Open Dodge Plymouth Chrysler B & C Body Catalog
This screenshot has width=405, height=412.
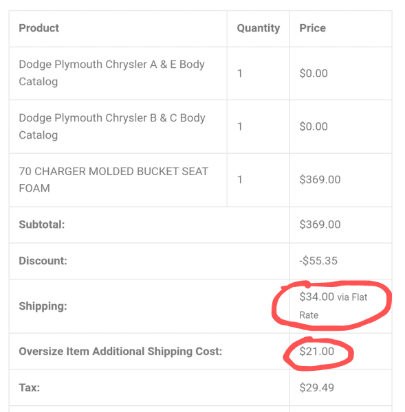point(112,126)
